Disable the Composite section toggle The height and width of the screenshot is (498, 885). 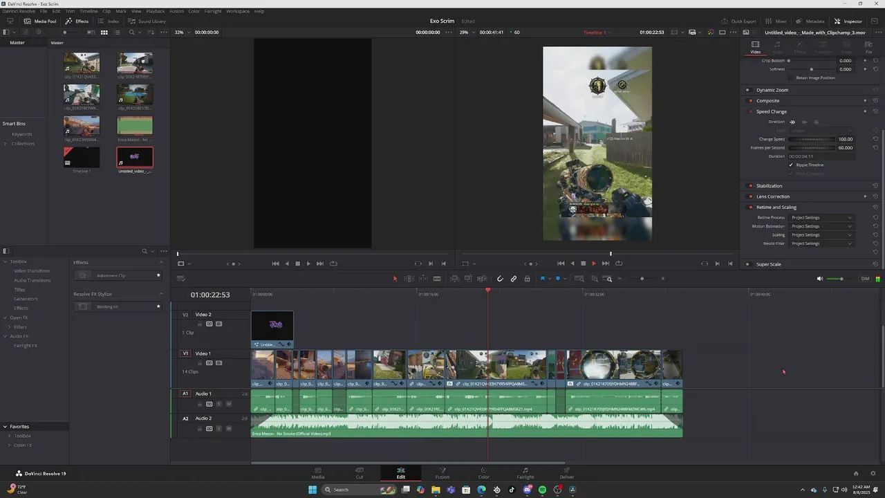pos(750,100)
